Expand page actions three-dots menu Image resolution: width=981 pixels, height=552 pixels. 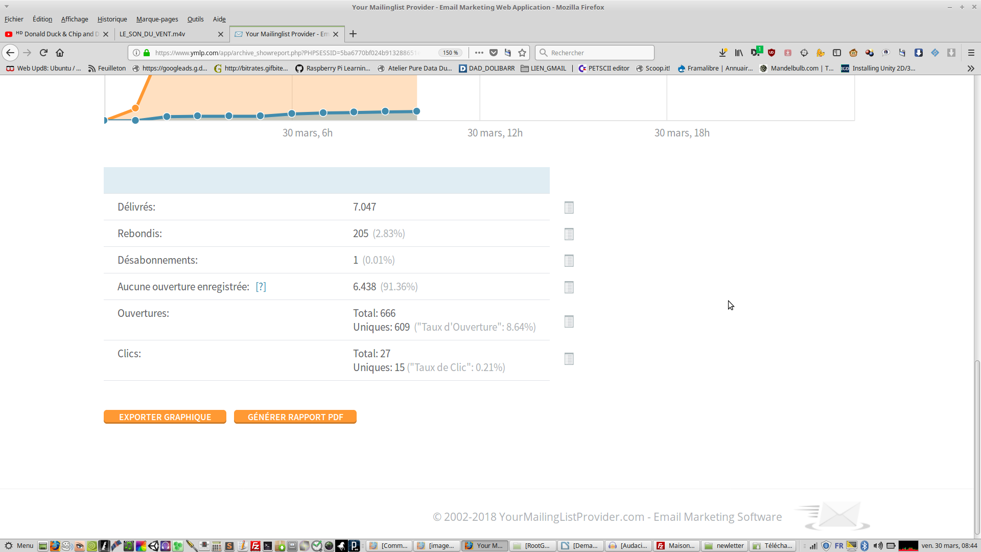click(479, 53)
